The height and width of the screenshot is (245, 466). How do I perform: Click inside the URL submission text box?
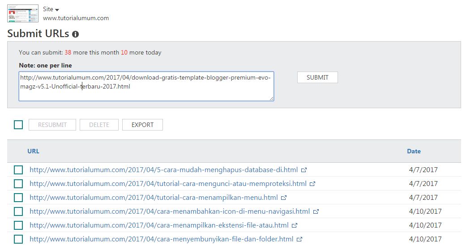coord(146,86)
